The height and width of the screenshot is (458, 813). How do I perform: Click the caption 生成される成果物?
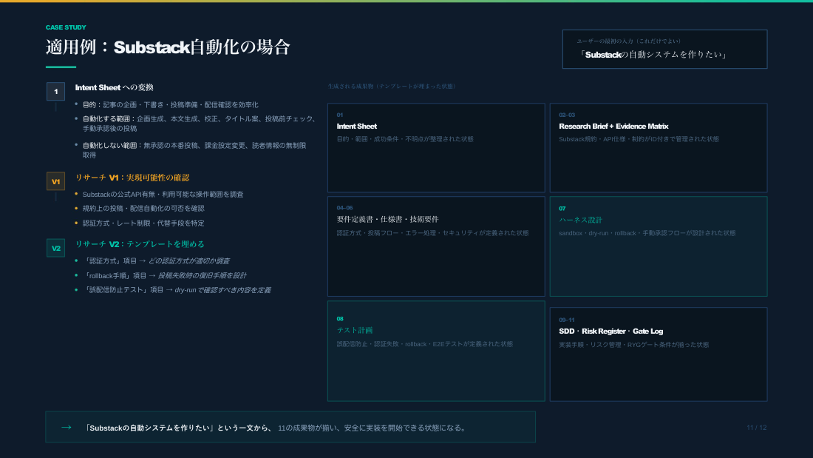tap(393, 87)
